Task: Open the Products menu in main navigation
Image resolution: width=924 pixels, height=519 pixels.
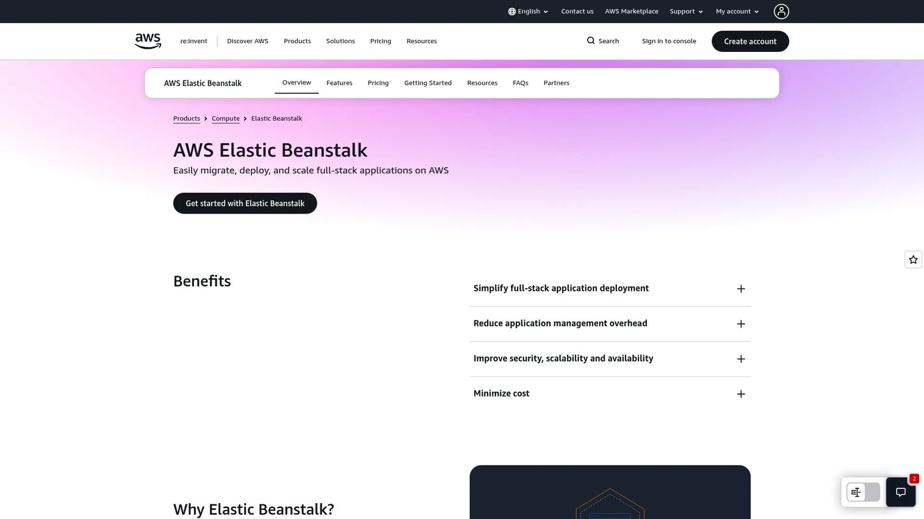Action: pyautogui.click(x=297, y=41)
